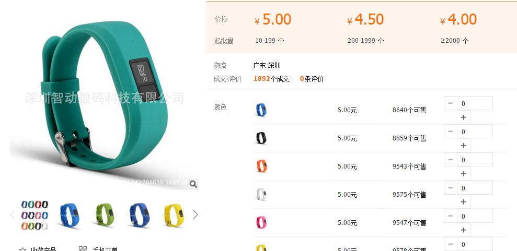This screenshot has height=251, width=517.
Task: Click the QR code mobile order icon
Action: [83, 248]
